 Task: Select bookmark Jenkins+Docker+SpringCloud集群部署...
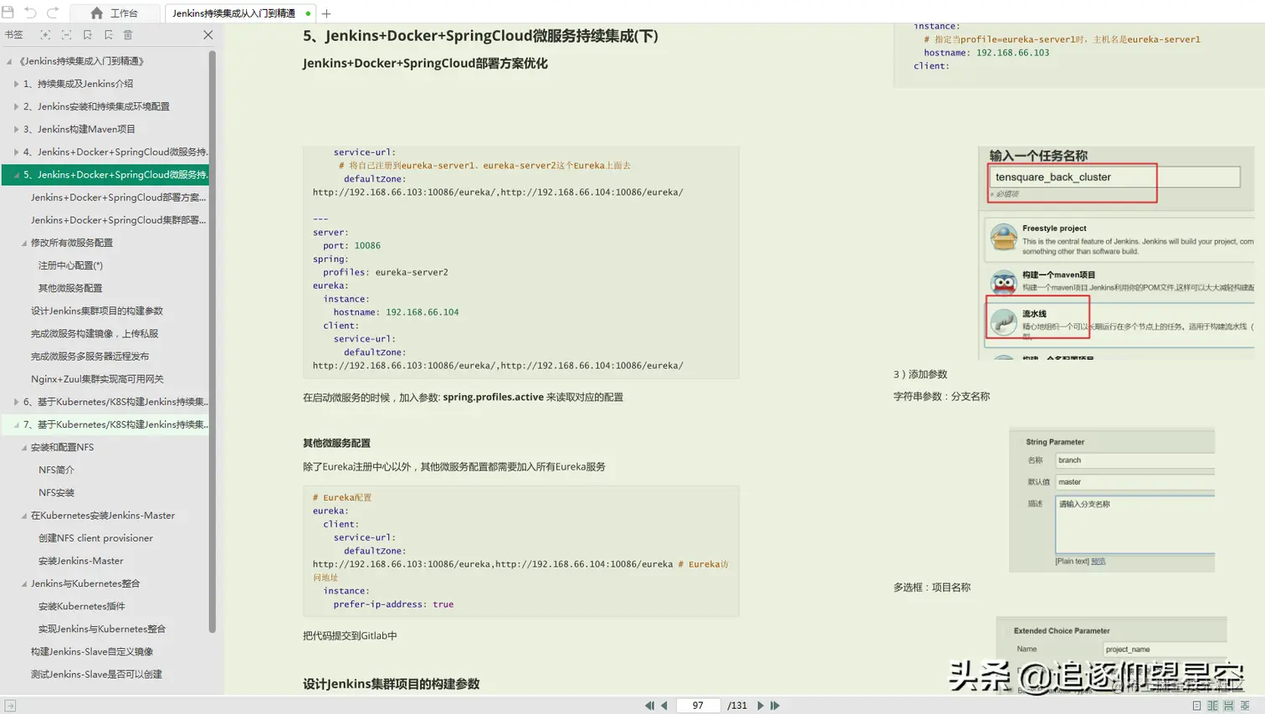[x=118, y=220]
